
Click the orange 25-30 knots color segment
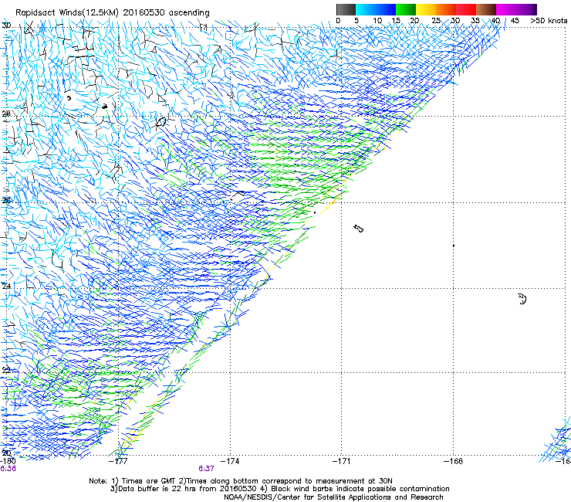pos(446,9)
